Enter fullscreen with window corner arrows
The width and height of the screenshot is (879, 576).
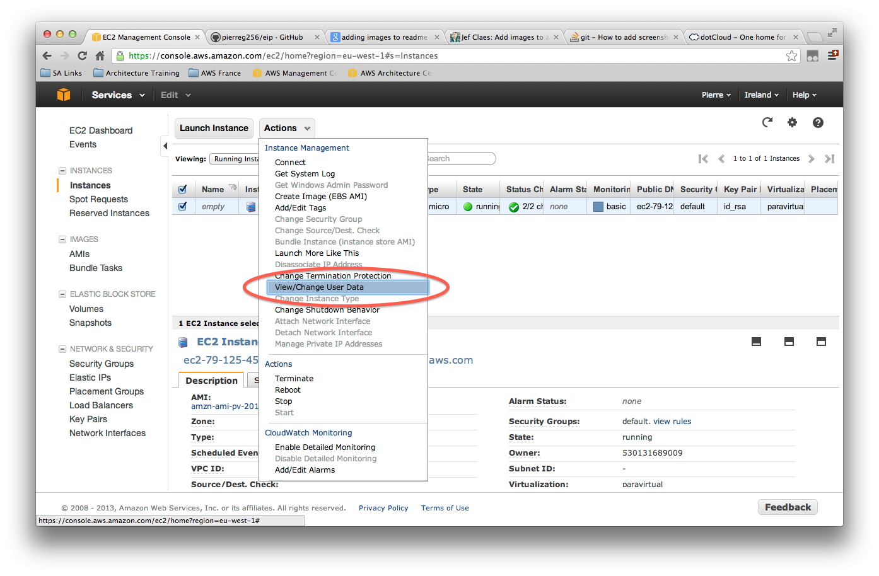pyautogui.click(x=832, y=32)
